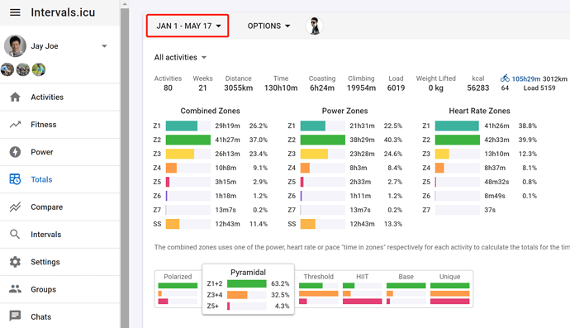Click the Time value 130h10m
Screen dimensions: 570x328
281,88
